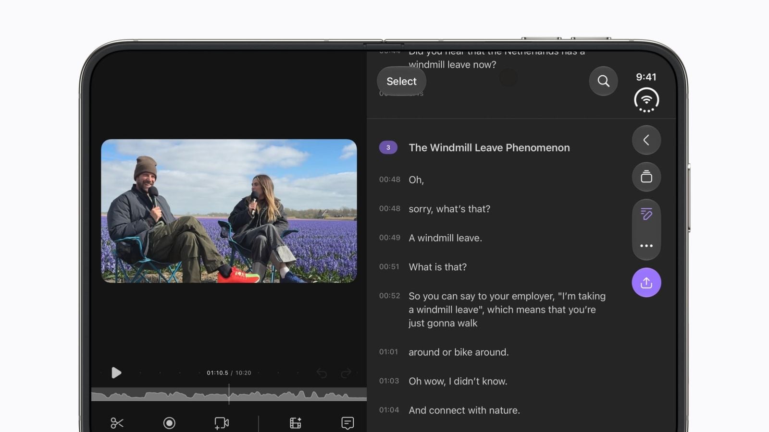Click the undo arrow
769x432 pixels.
322,373
